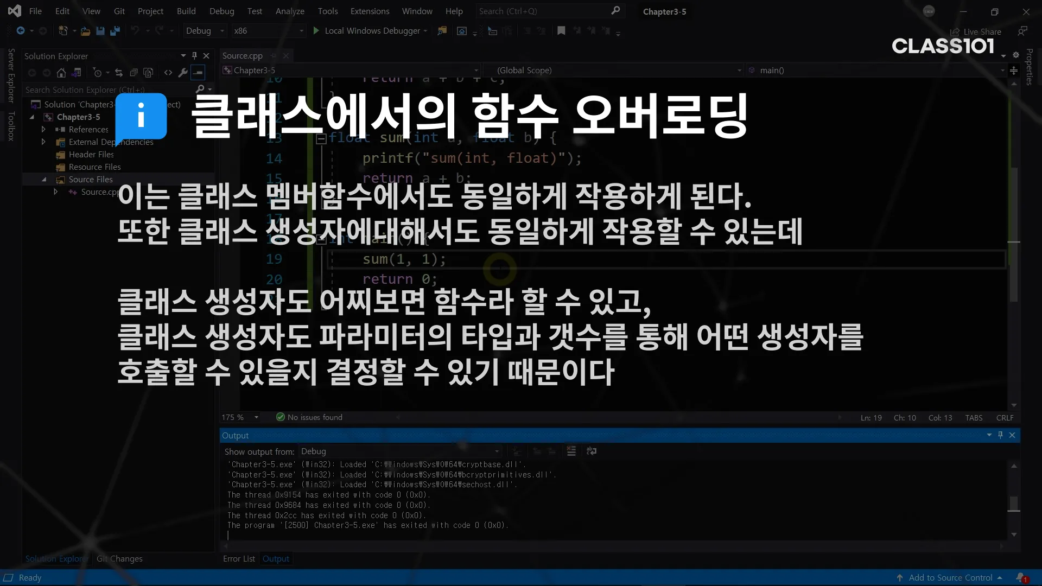The width and height of the screenshot is (1042, 586).
Task: Click the Clear All output icon
Action: click(571, 451)
